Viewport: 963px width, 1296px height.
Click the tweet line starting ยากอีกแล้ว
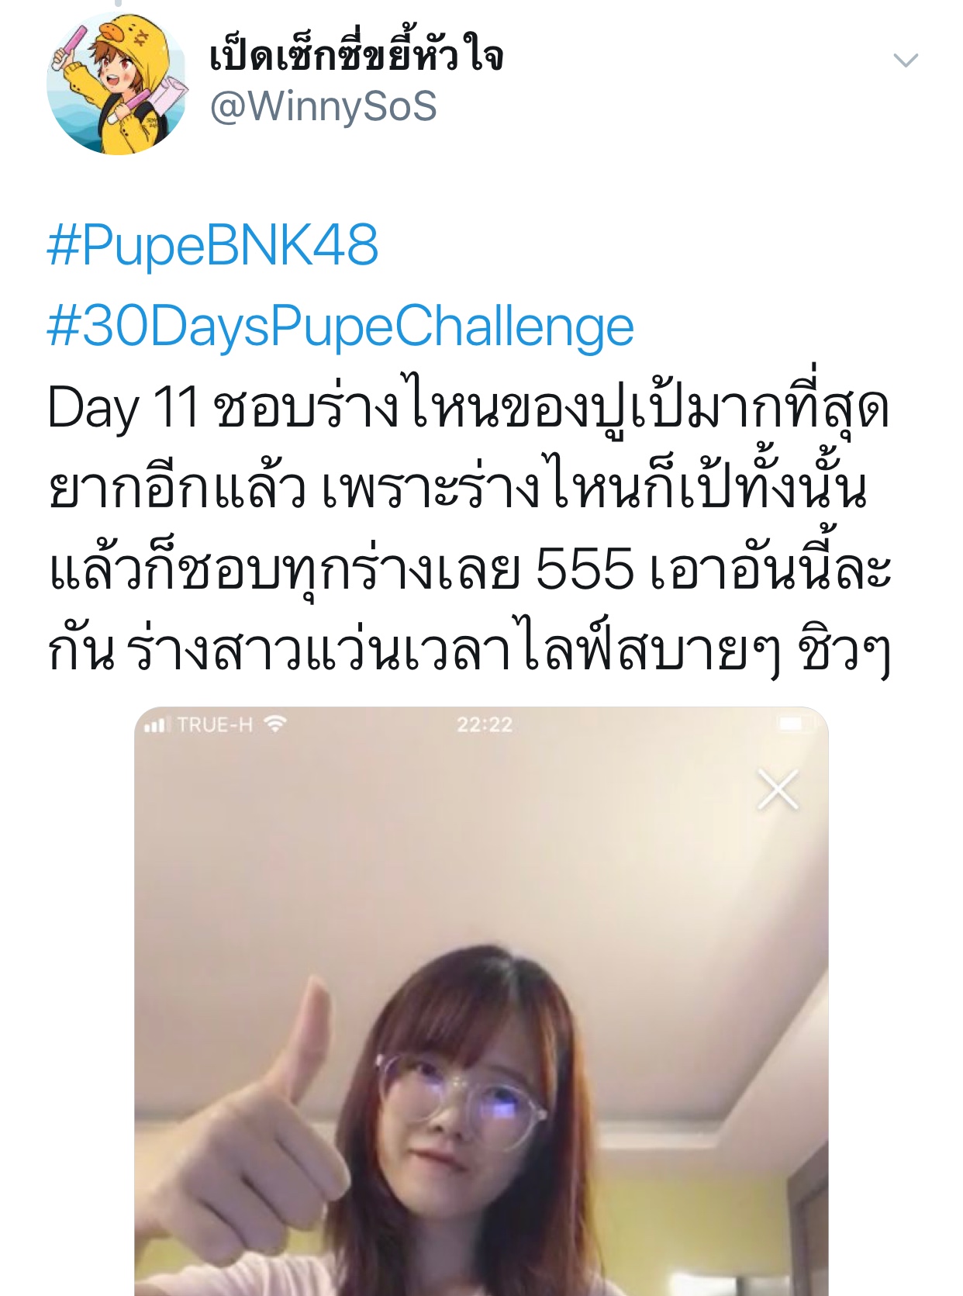tap(457, 489)
